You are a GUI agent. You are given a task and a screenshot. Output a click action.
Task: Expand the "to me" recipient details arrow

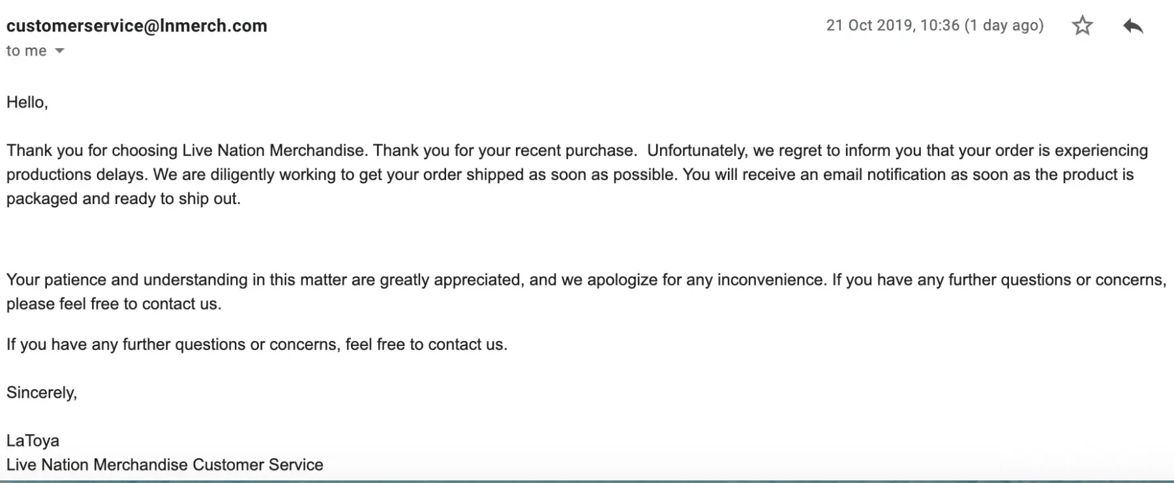59,51
